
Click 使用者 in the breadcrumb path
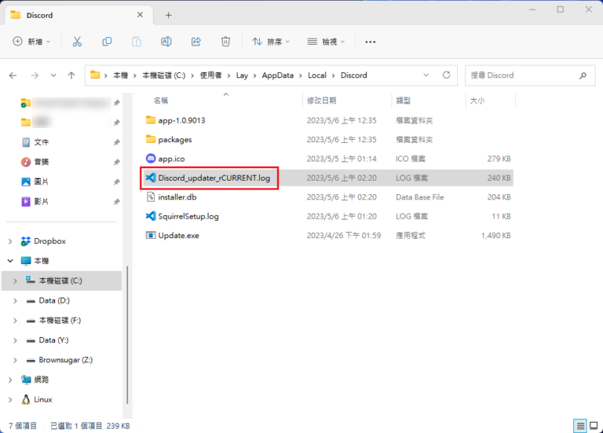coord(210,75)
